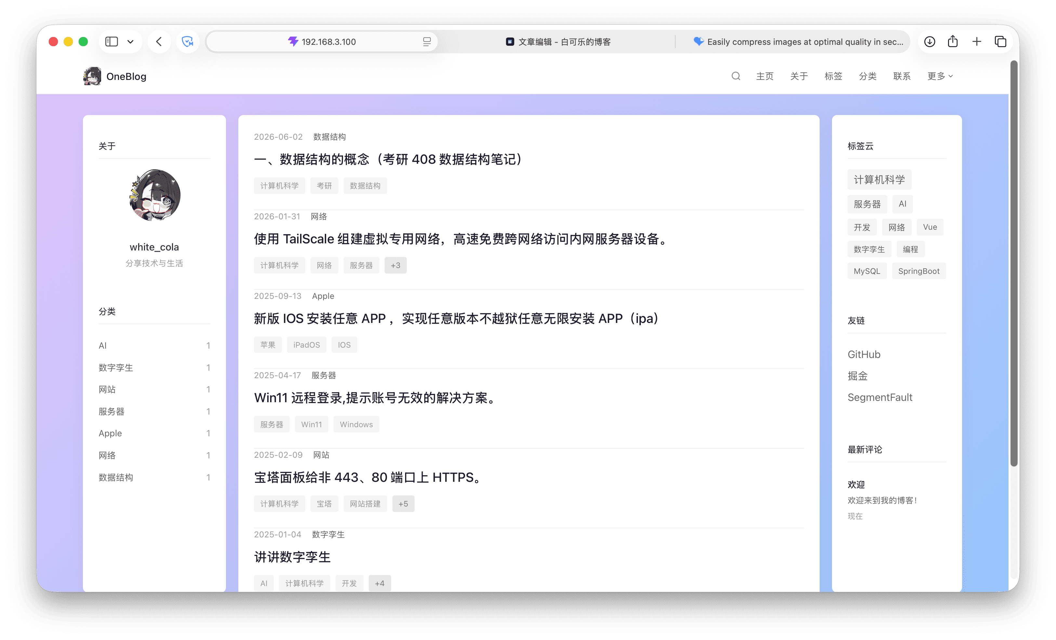Show the tab overview icon
The height and width of the screenshot is (640, 1056).
pos(1000,42)
